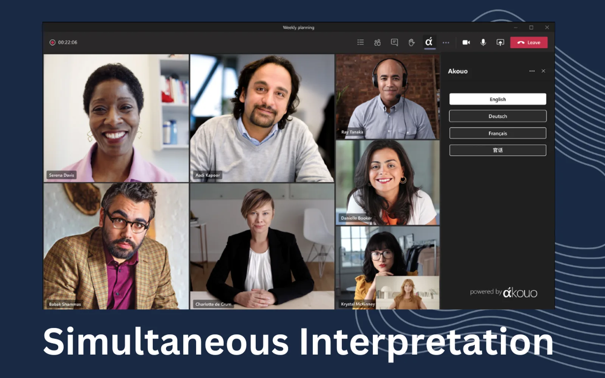Select Danielle Booker video tile
The width and height of the screenshot is (605, 378).
[388, 183]
